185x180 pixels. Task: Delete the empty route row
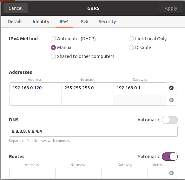pos(171,173)
